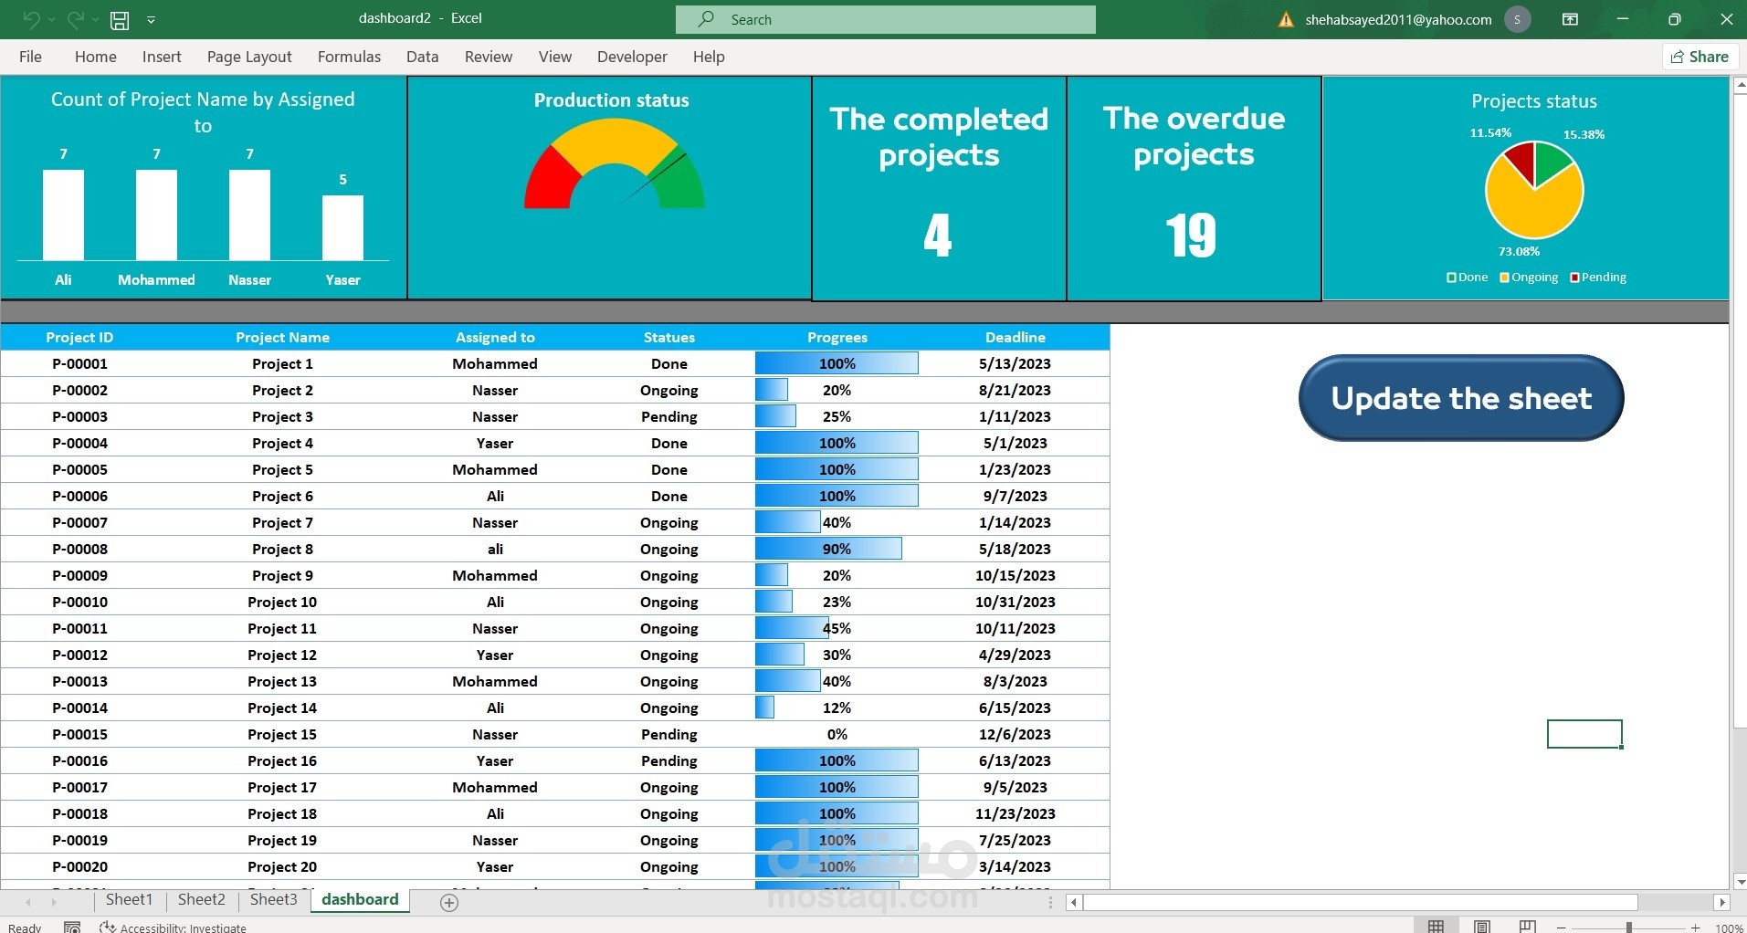Open the user account avatar
Image resolution: width=1747 pixels, height=933 pixels.
[1517, 19]
